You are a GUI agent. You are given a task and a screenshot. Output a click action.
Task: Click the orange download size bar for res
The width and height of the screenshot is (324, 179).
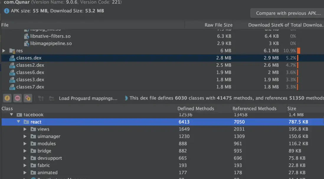coord(299,51)
